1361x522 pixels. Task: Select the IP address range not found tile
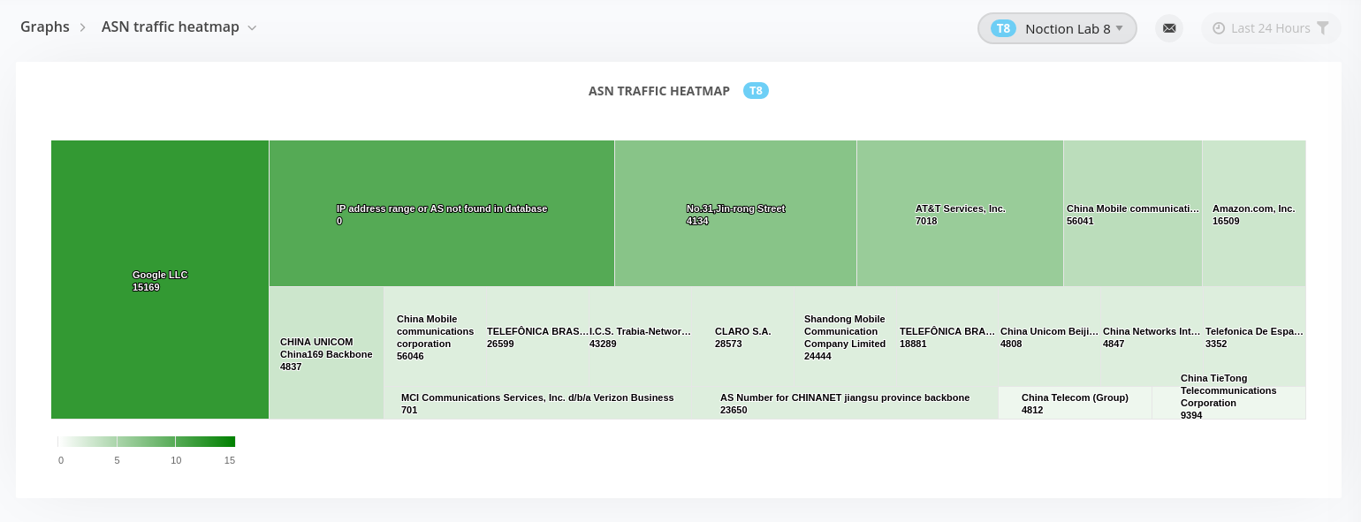[442, 213]
